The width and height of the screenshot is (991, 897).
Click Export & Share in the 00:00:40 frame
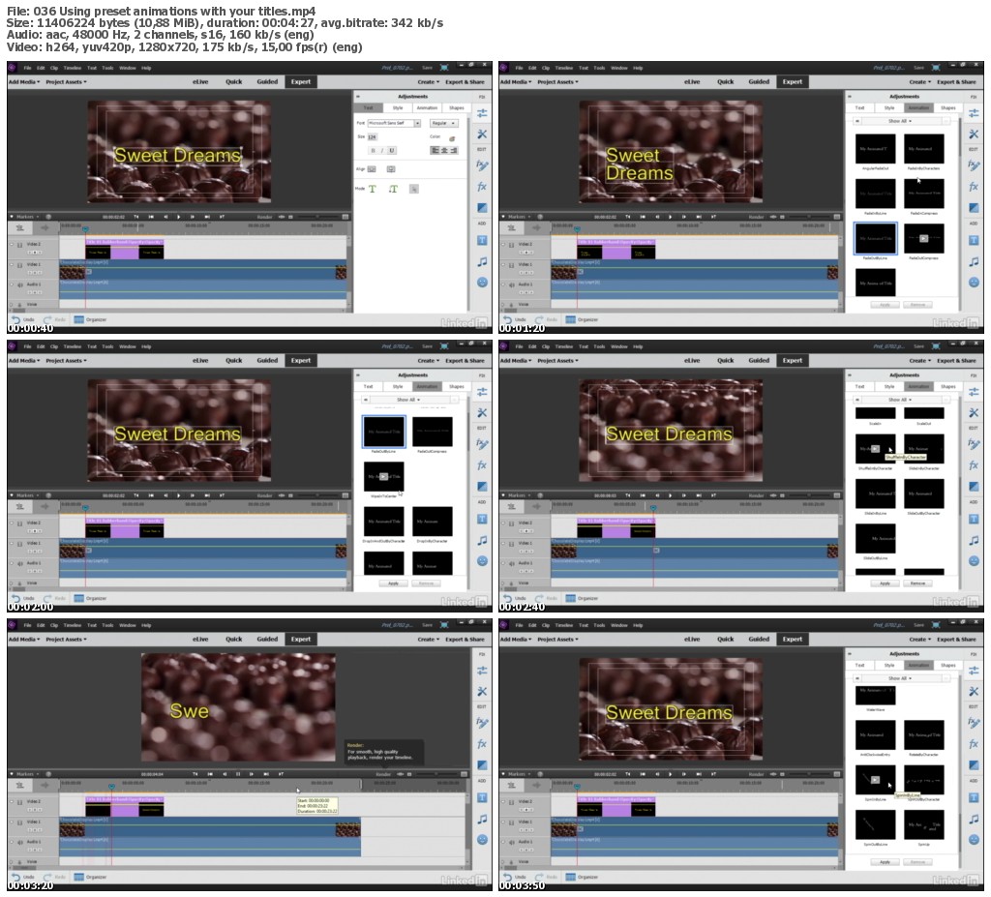[465, 82]
